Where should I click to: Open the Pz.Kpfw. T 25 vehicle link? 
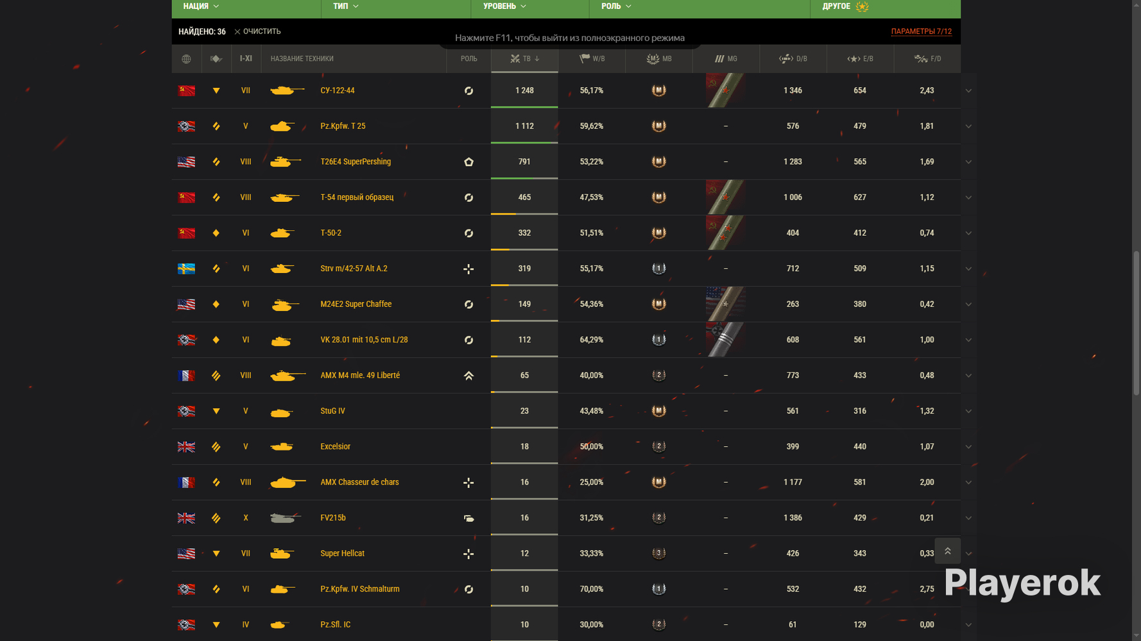coord(343,126)
